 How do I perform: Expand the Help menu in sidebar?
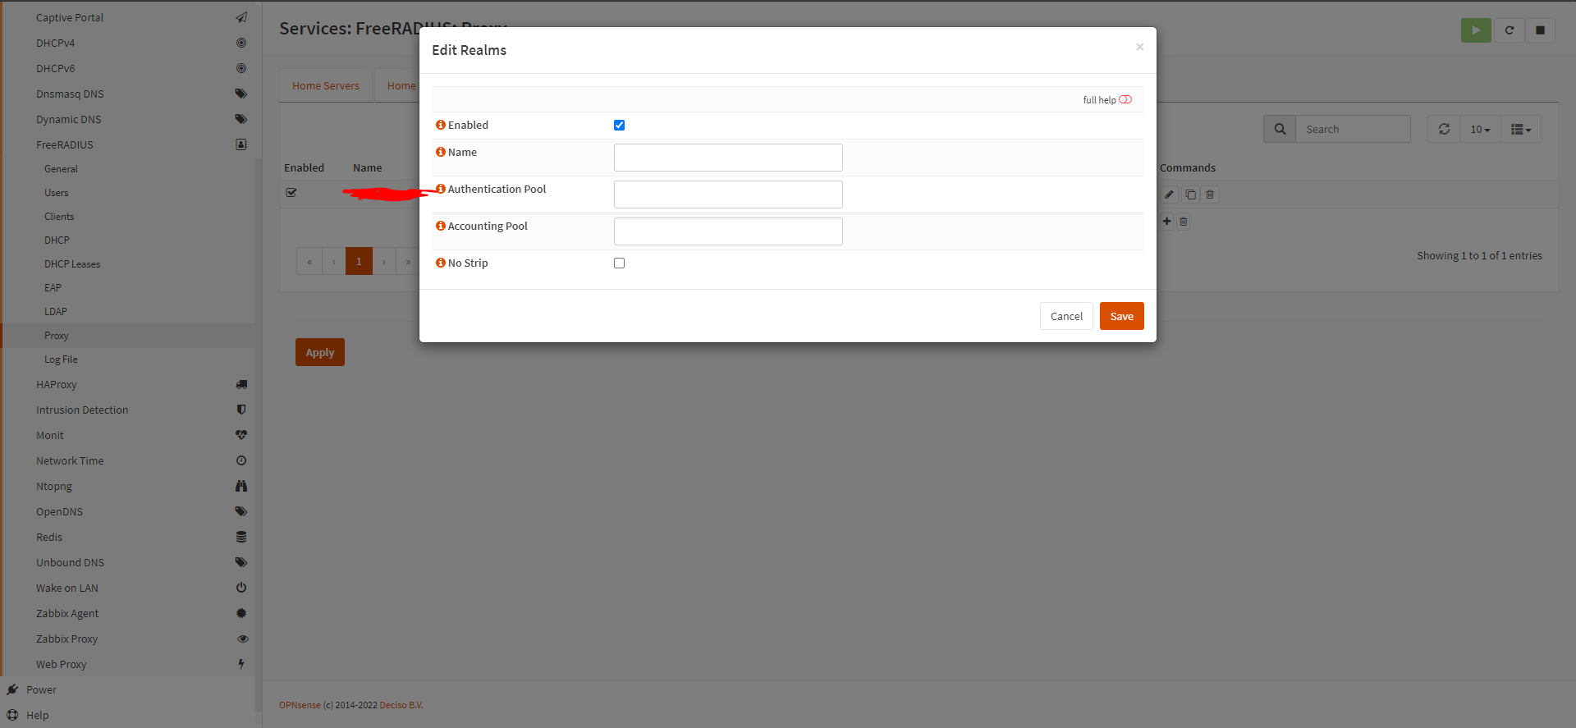pyautogui.click(x=37, y=715)
